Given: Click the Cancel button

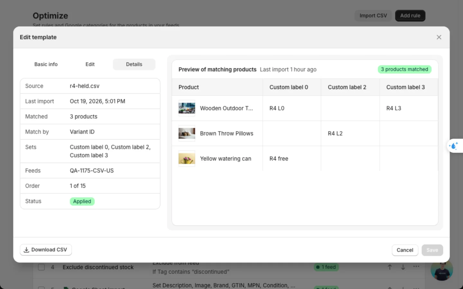Looking at the screenshot, I should 405,250.
